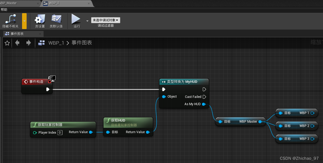
Task: Click the 目标 pin on WBP 3 node
Action: (x=281, y=139)
